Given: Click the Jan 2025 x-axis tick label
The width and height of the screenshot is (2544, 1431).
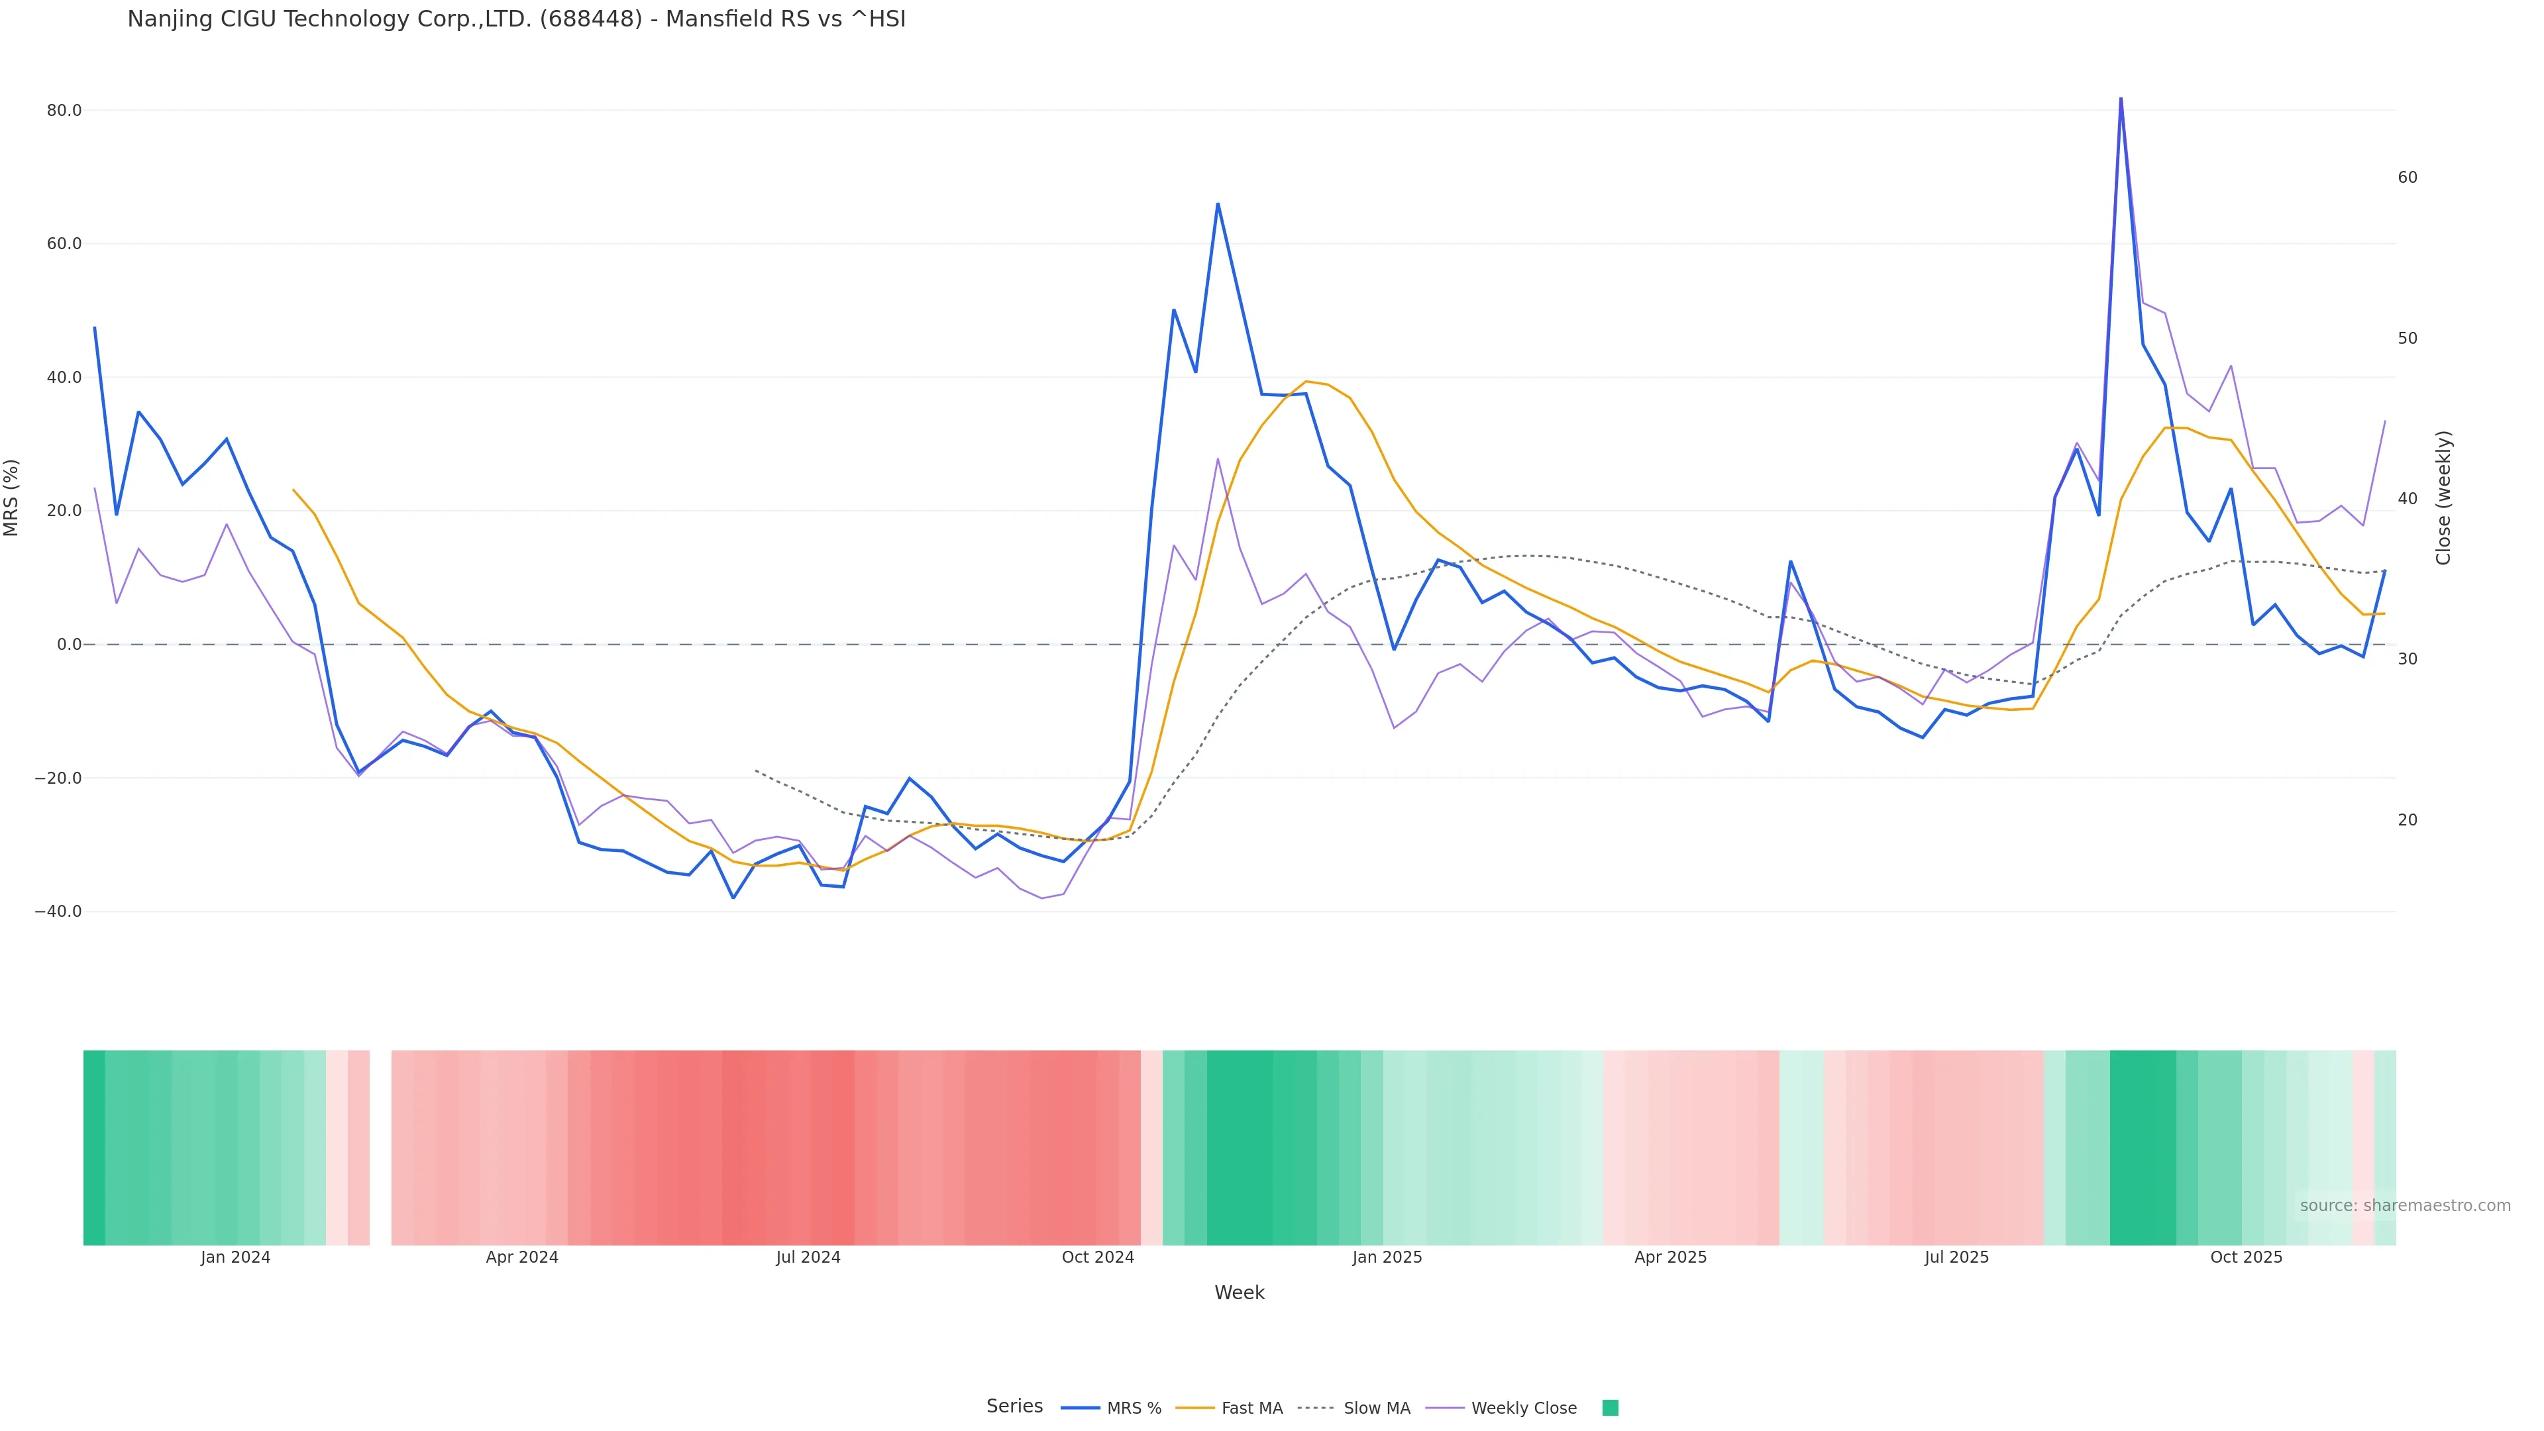Looking at the screenshot, I should pyautogui.click(x=1387, y=1257).
